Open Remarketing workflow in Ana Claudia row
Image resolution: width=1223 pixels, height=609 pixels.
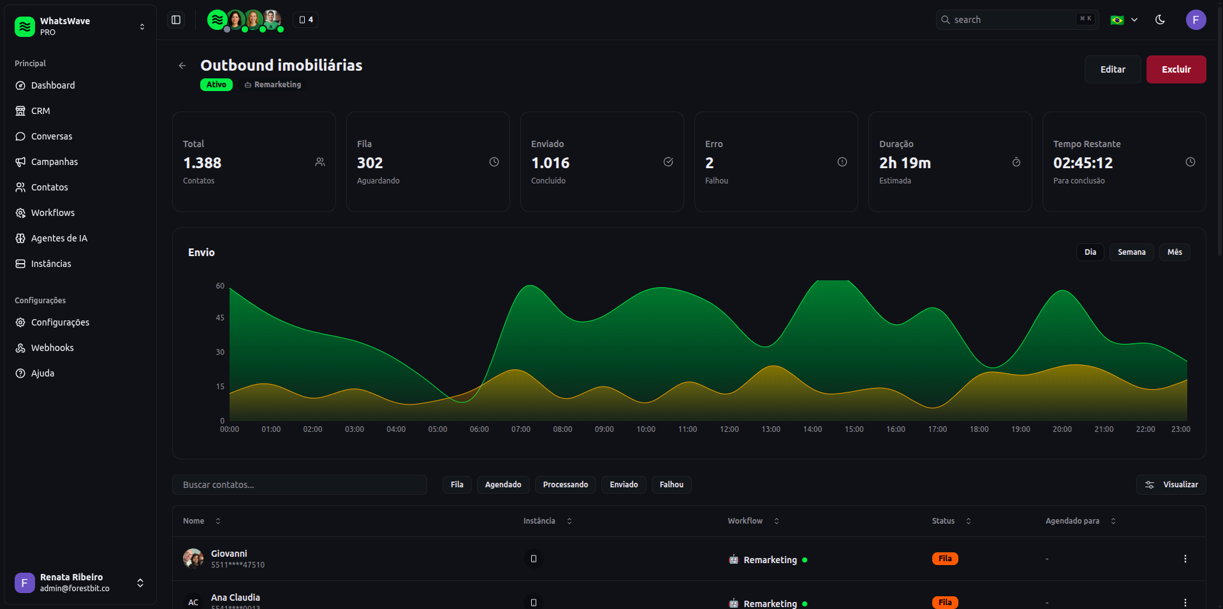click(767, 603)
